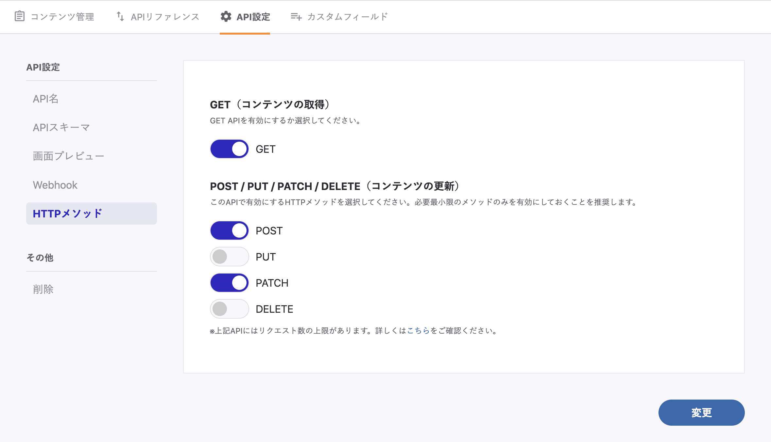This screenshot has height=442, width=771.
Task: Click the up-down arrows APIリファレンス icon
Action: pyautogui.click(x=120, y=16)
